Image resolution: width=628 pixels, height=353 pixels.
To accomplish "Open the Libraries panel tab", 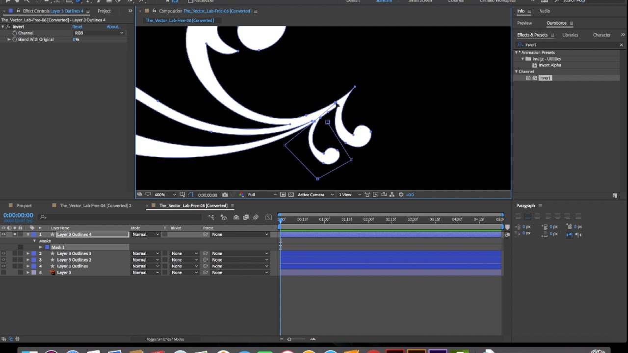I will [570, 35].
